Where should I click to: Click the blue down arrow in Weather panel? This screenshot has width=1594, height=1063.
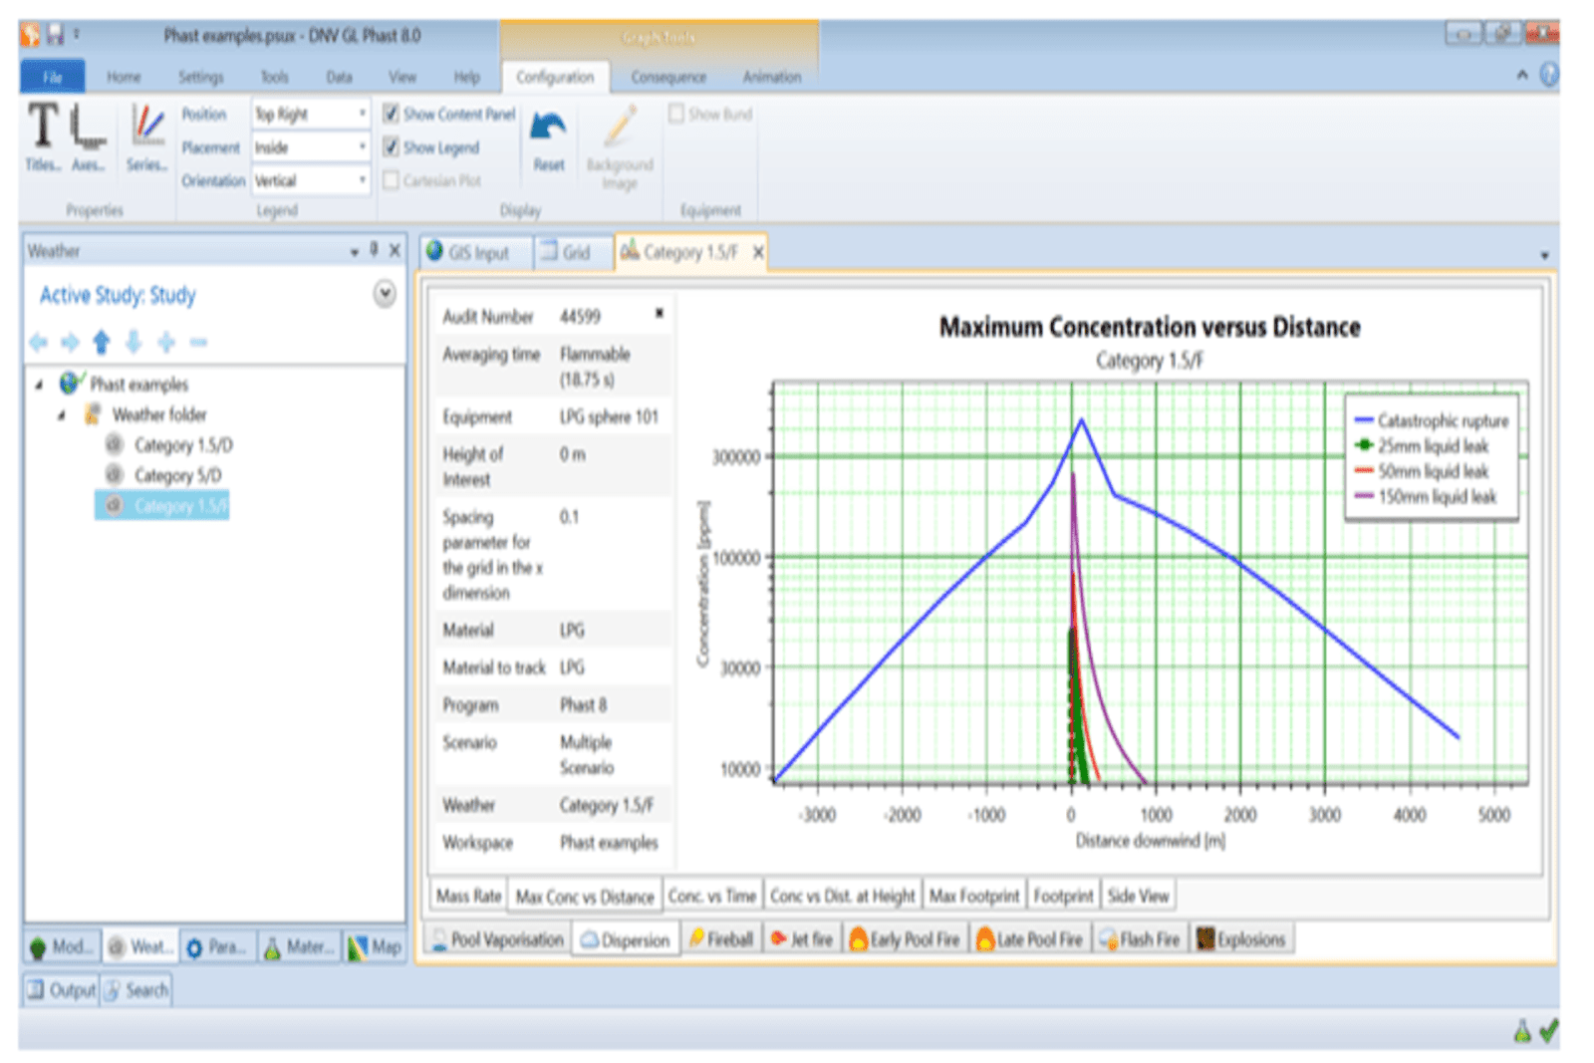[133, 343]
